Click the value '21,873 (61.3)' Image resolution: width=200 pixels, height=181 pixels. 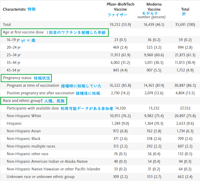(x=185, y=55)
